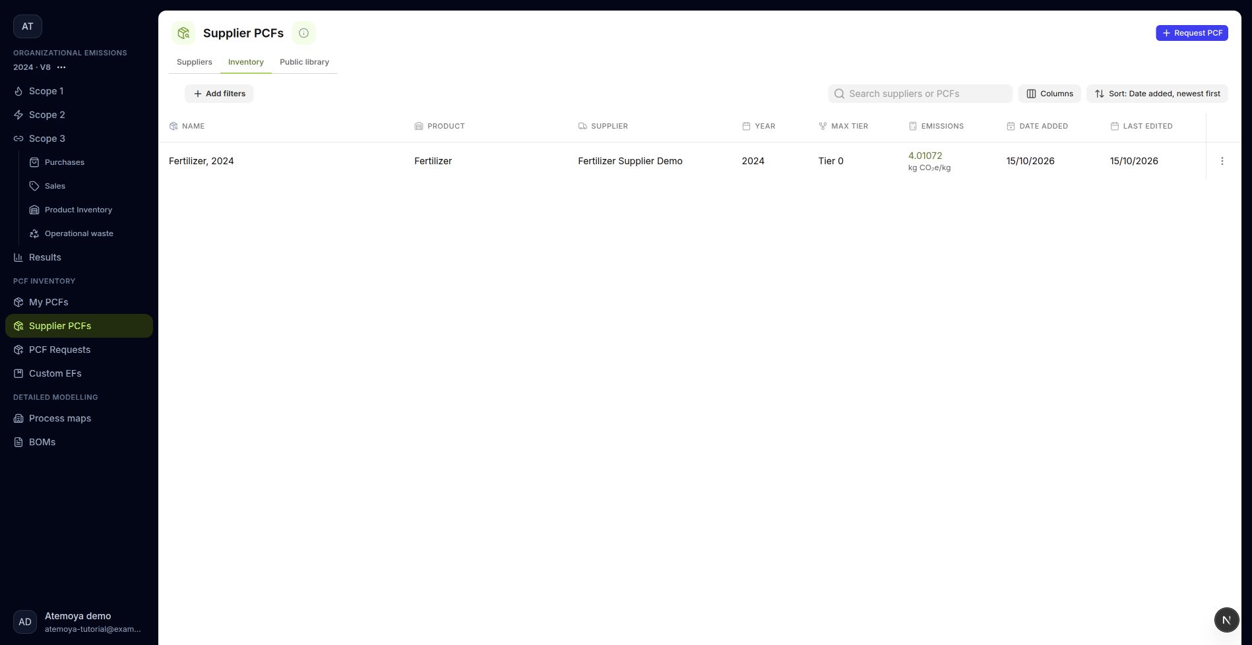Click the SUPPLIER column header
The image size is (1252, 645).
603,126
